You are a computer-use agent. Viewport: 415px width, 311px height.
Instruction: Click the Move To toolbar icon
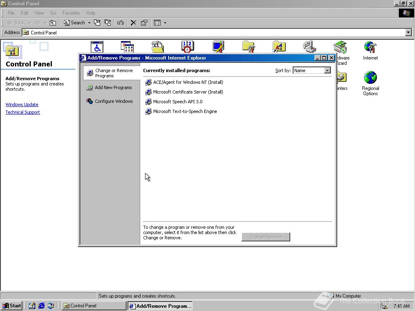coord(97,23)
